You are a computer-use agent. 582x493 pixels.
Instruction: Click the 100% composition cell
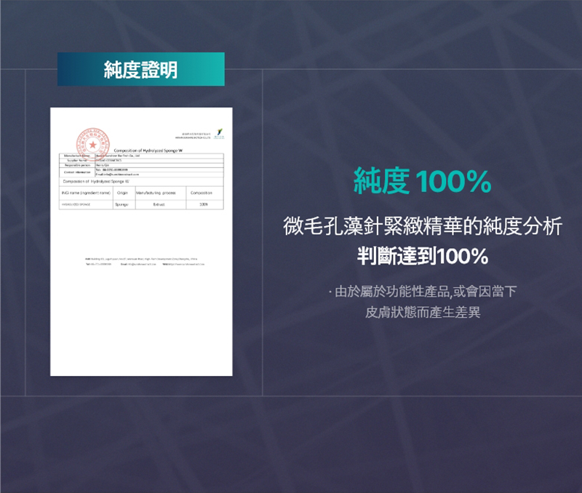(x=204, y=204)
